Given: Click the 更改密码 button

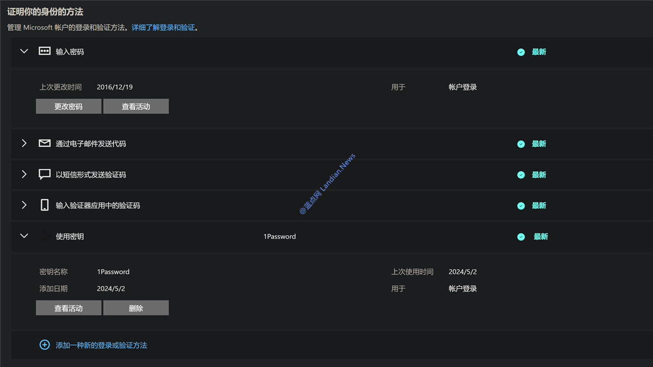Looking at the screenshot, I should point(68,107).
